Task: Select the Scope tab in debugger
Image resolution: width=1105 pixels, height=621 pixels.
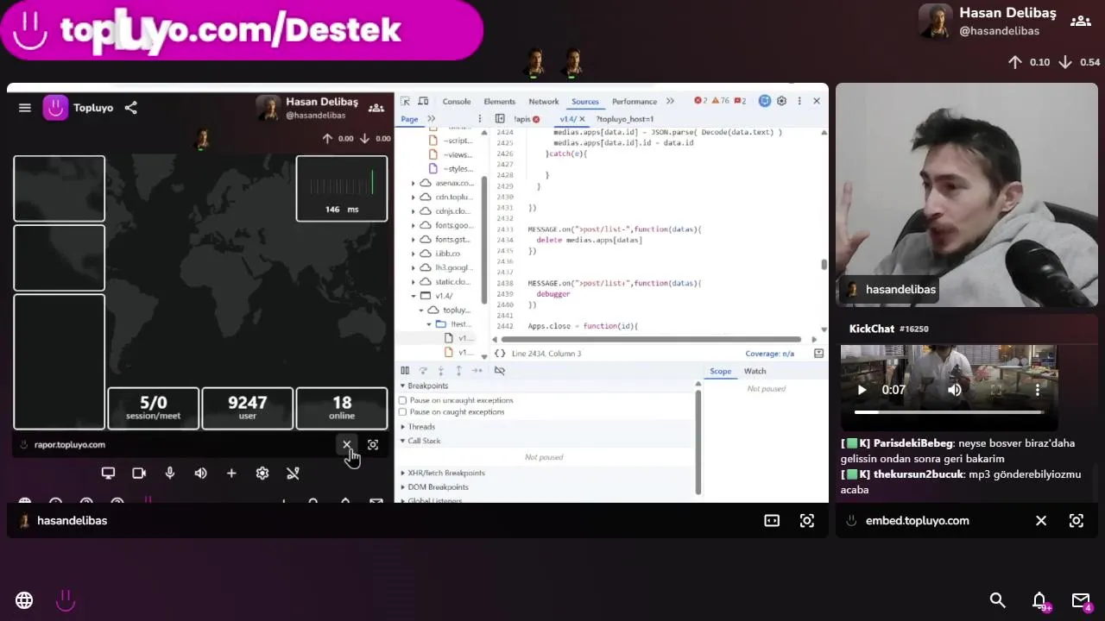Action: (720, 371)
